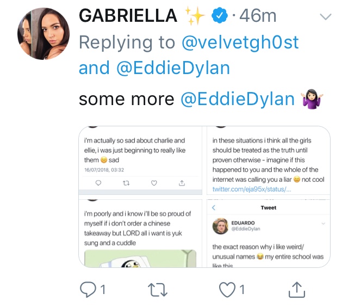The height and width of the screenshot is (306, 348).
Task: Open the @velvetgh0st mention link
Action: coord(240,42)
